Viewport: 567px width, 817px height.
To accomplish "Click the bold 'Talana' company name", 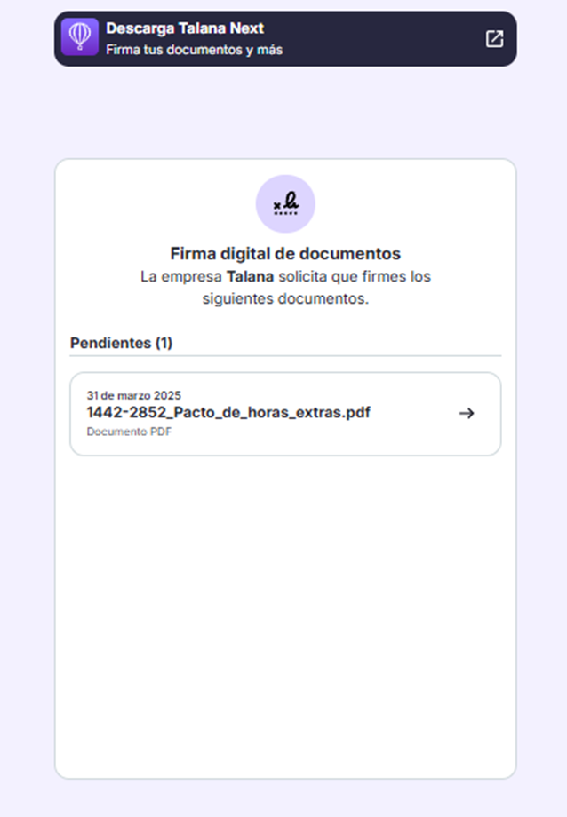I will (250, 277).
